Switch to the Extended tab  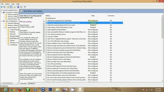pyautogui.click(x=23, y=83)
